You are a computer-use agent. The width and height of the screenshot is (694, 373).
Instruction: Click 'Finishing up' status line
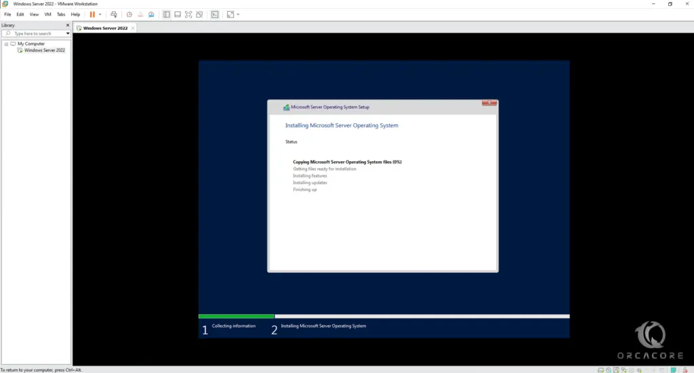click(x=305, y=190)
